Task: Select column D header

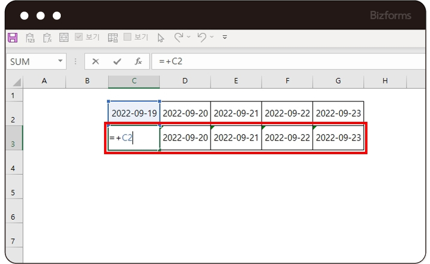Action: coord(185,81)
